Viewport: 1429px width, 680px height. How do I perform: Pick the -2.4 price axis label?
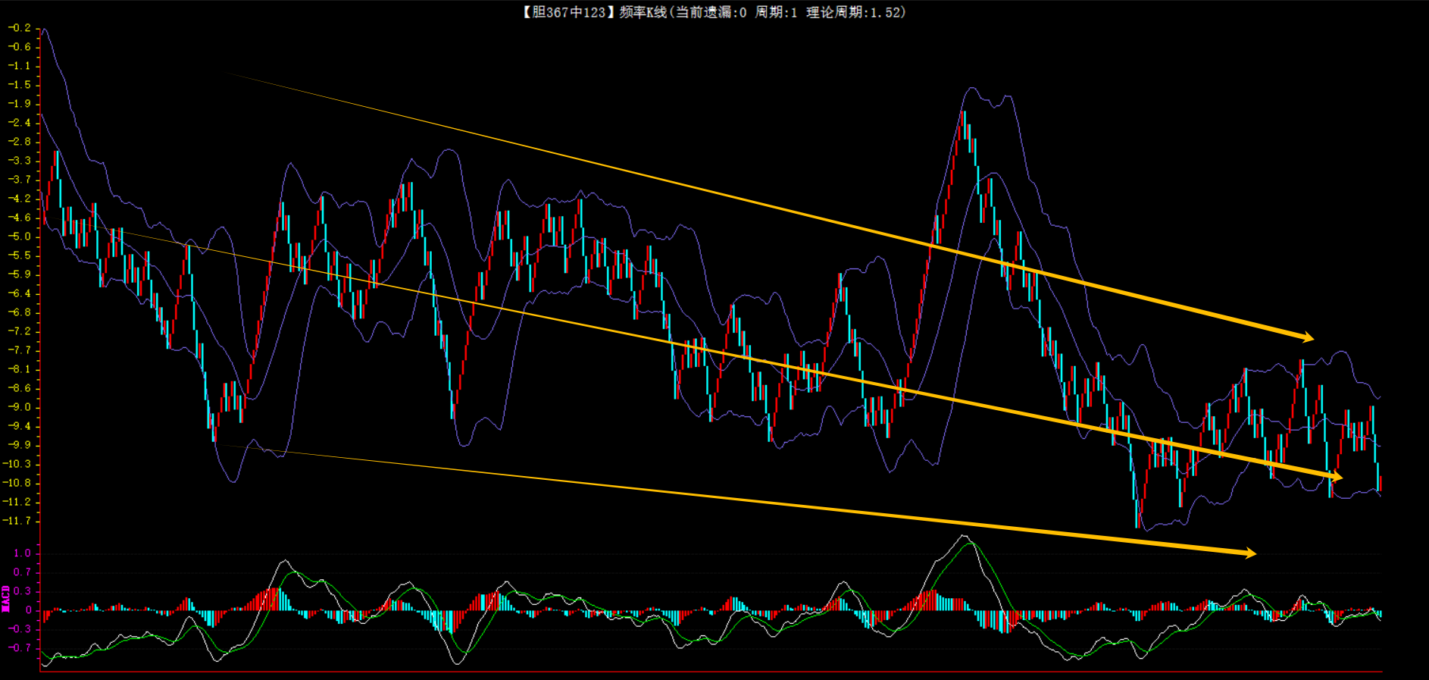tap(20, 123)
